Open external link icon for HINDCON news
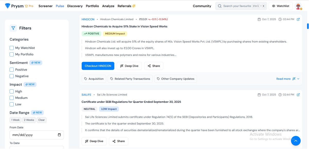309x149 pixels. (298, 19)
